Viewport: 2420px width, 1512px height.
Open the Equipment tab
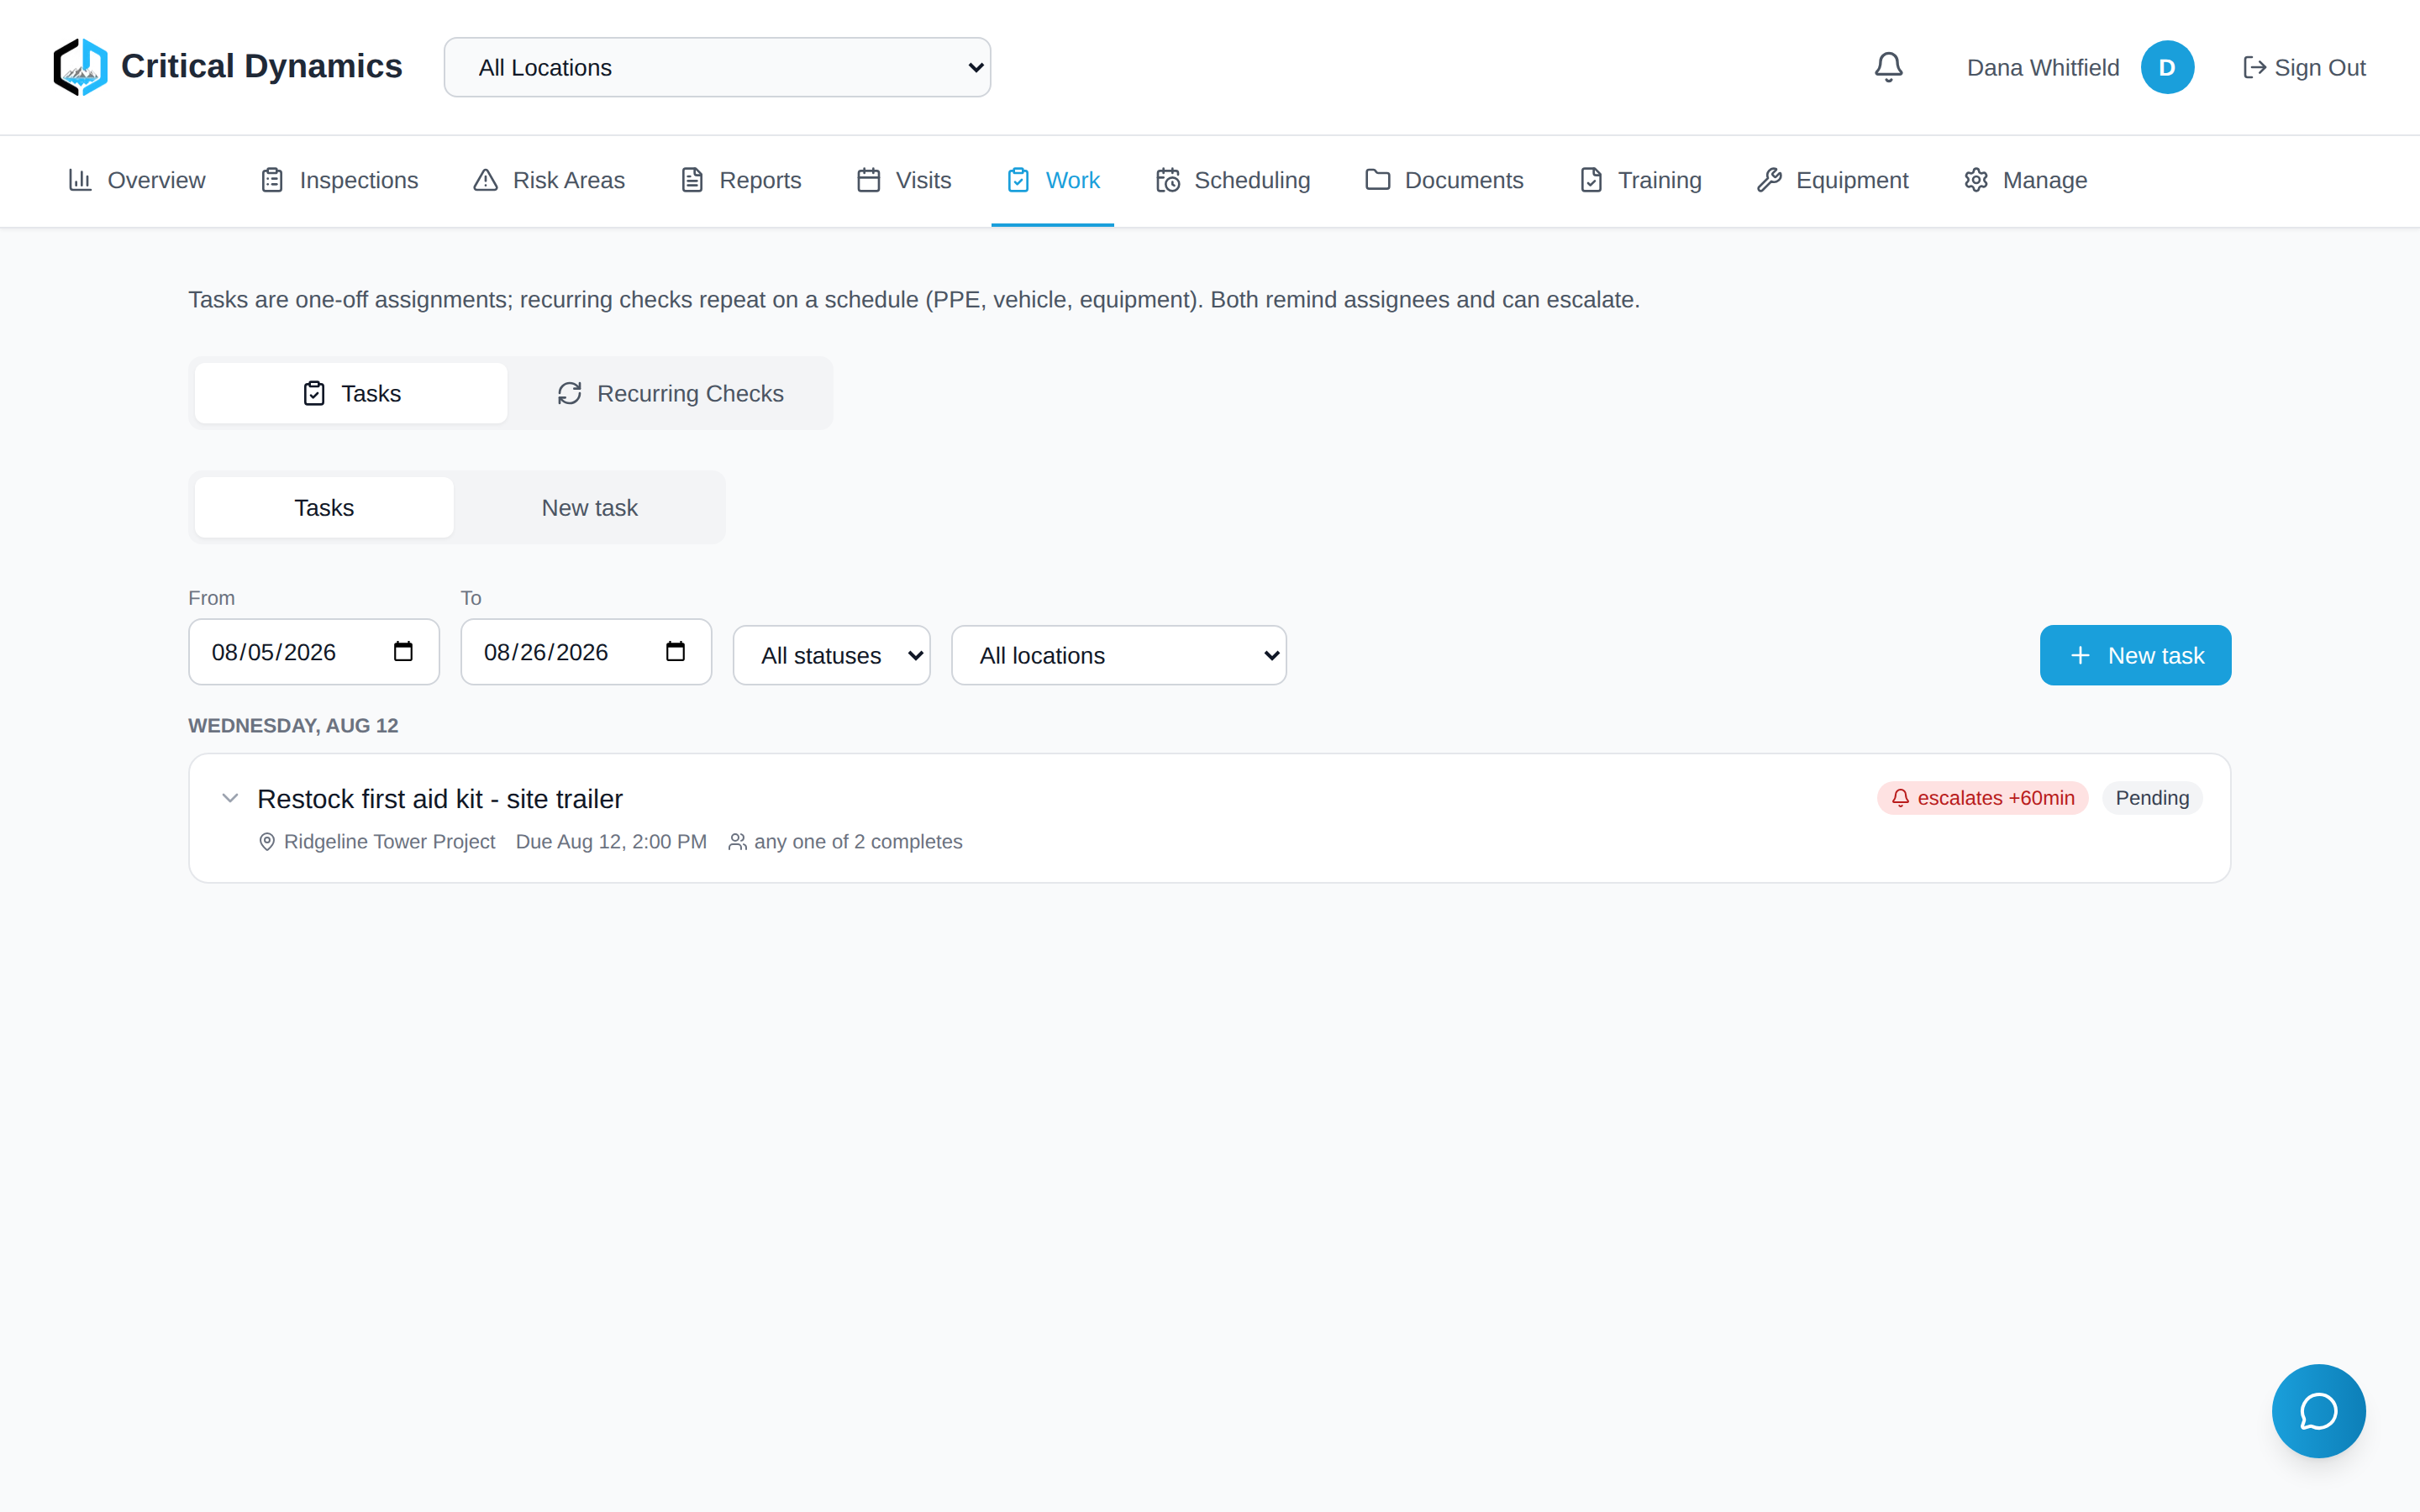click(x=1832, y=180)
